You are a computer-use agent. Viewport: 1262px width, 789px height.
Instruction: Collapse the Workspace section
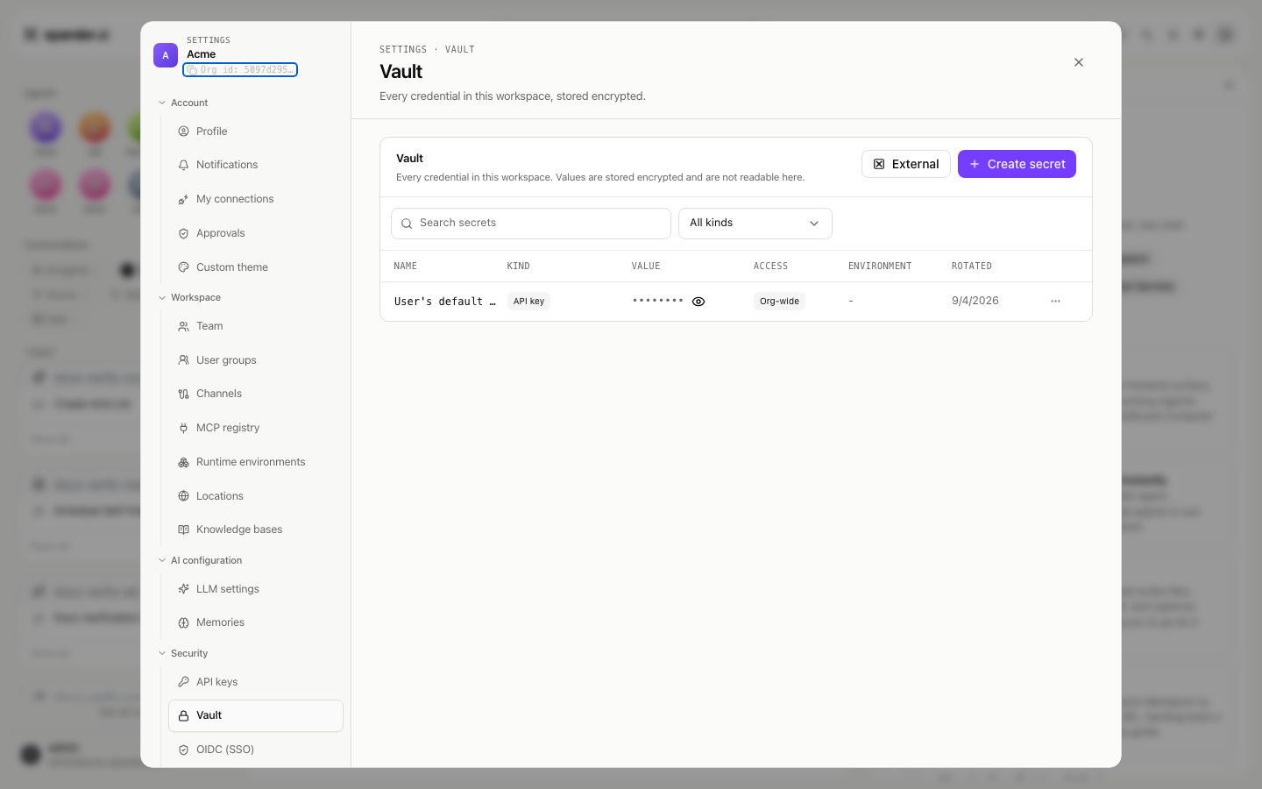(162, 297)
